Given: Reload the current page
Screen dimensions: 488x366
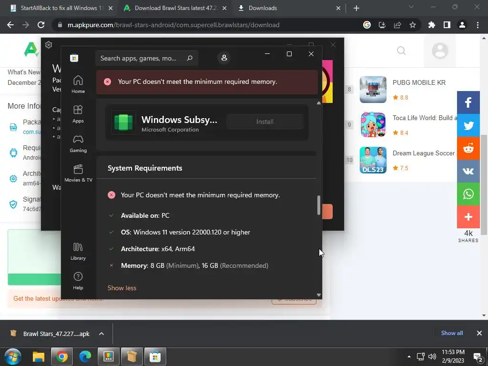Looking at the screenshot, I should 41,25.
